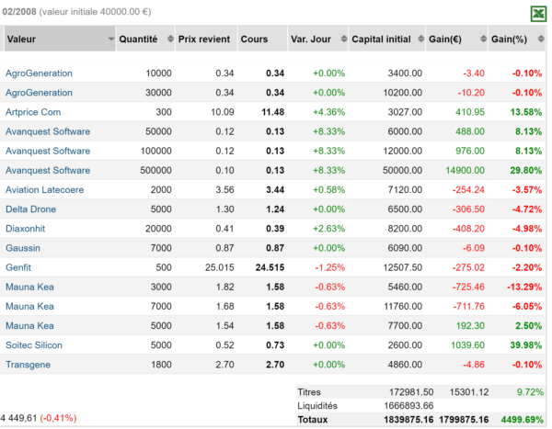Open the Diaxonhit link
552x429 pixels.
point(26,229)
